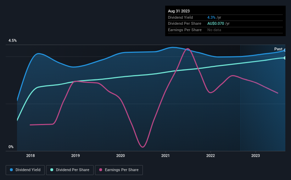The image size is (291, 180).
Task: Click the 2020 x-axis label
Action: point(121,156)
